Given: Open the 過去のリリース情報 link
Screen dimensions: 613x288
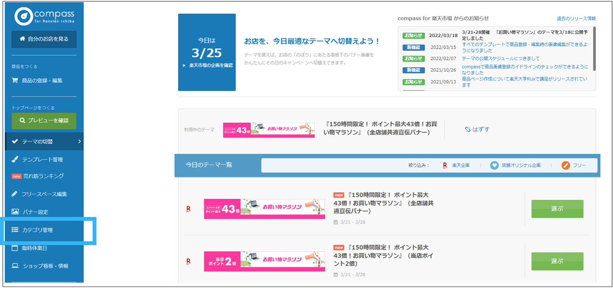Looking at the screenshot, I should click(576, 19).
